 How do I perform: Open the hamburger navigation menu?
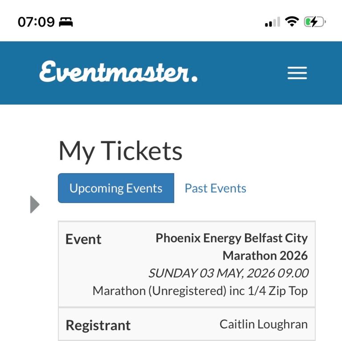pos(297,73)
